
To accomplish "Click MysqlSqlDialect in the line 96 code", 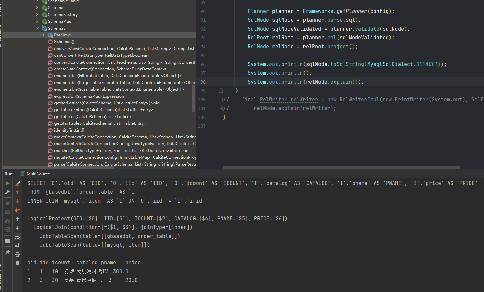I will click(x=390, y=64).
